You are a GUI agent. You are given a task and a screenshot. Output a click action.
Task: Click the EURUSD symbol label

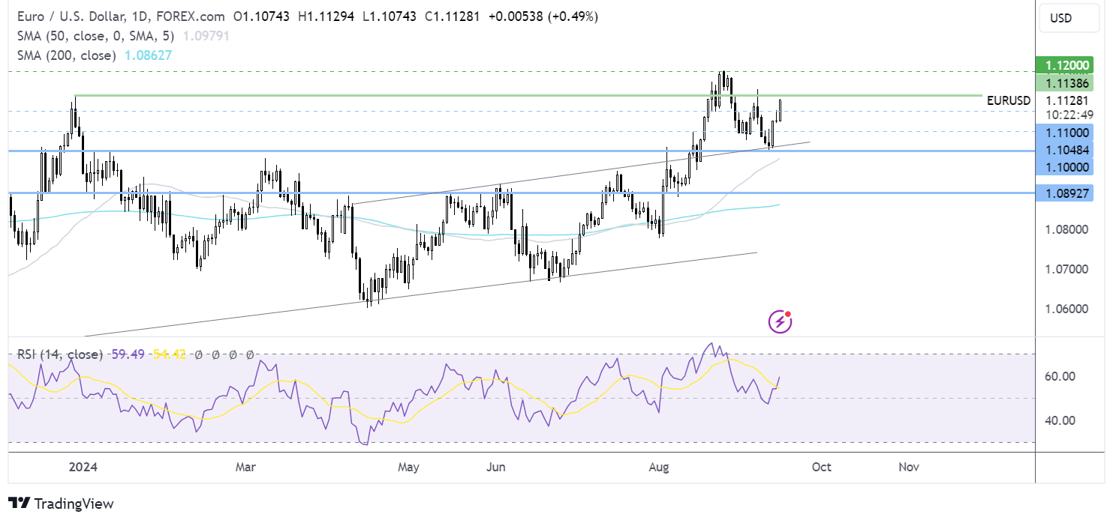coord(1008,100)
